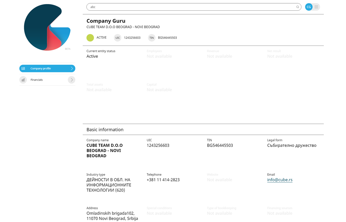Open the CG user avatar
The image size is (346, 222).
309,7
